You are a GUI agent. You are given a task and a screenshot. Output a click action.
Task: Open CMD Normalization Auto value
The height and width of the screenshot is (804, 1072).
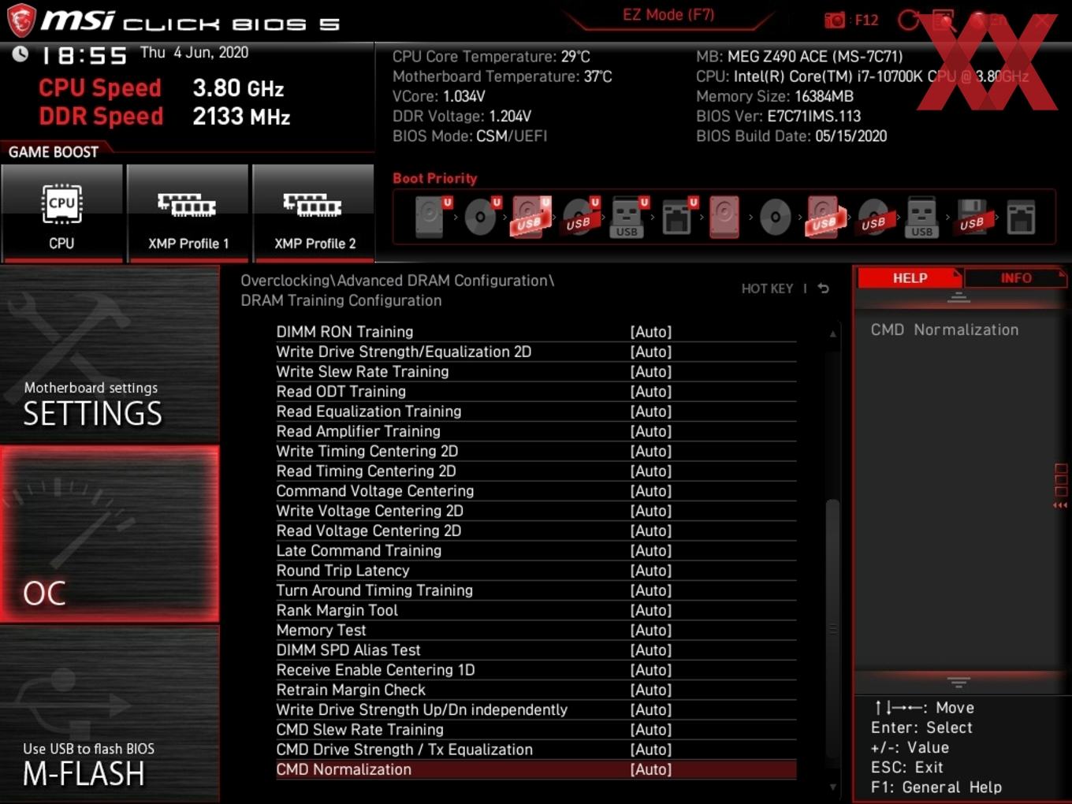click(x=651, y=769)
